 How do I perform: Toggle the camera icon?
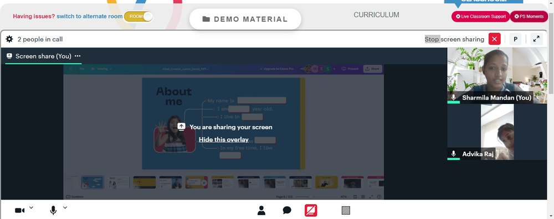pos(19,211)
